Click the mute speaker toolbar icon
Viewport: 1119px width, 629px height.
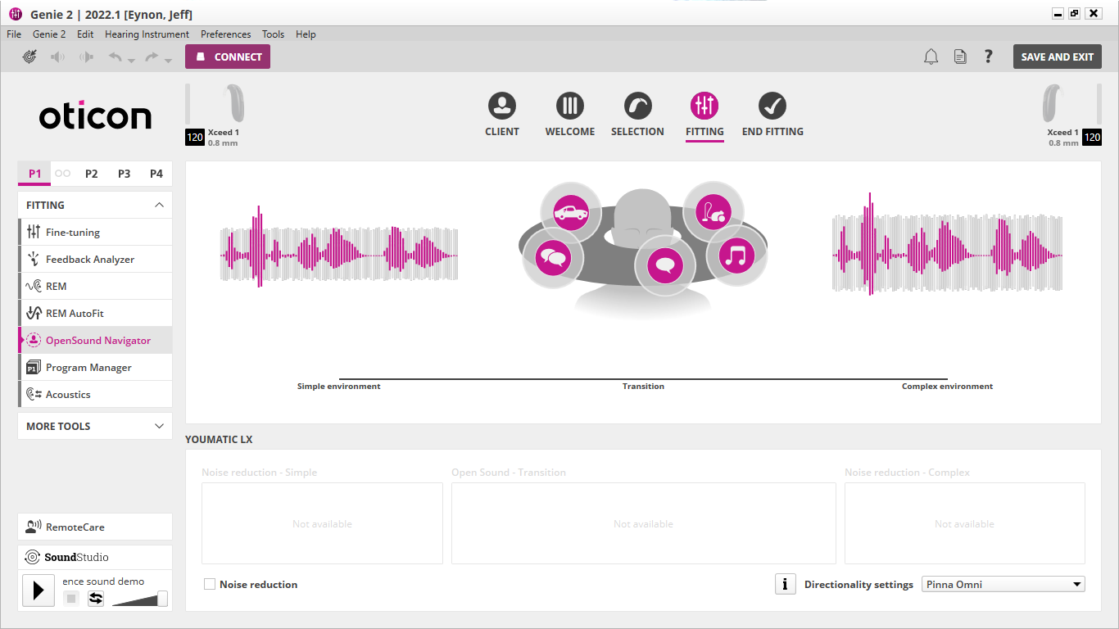pos(57,57)
